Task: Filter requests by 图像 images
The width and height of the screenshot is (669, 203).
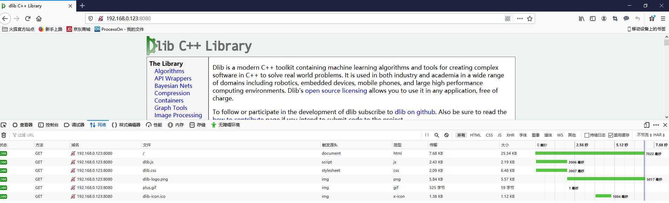Action: point(536,135)
